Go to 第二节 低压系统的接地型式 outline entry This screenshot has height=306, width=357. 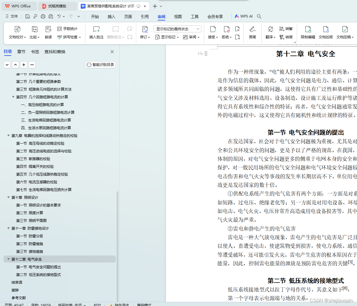point(39,275)
